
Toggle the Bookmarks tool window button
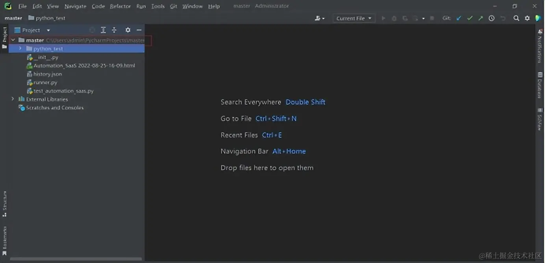point(4,241)
